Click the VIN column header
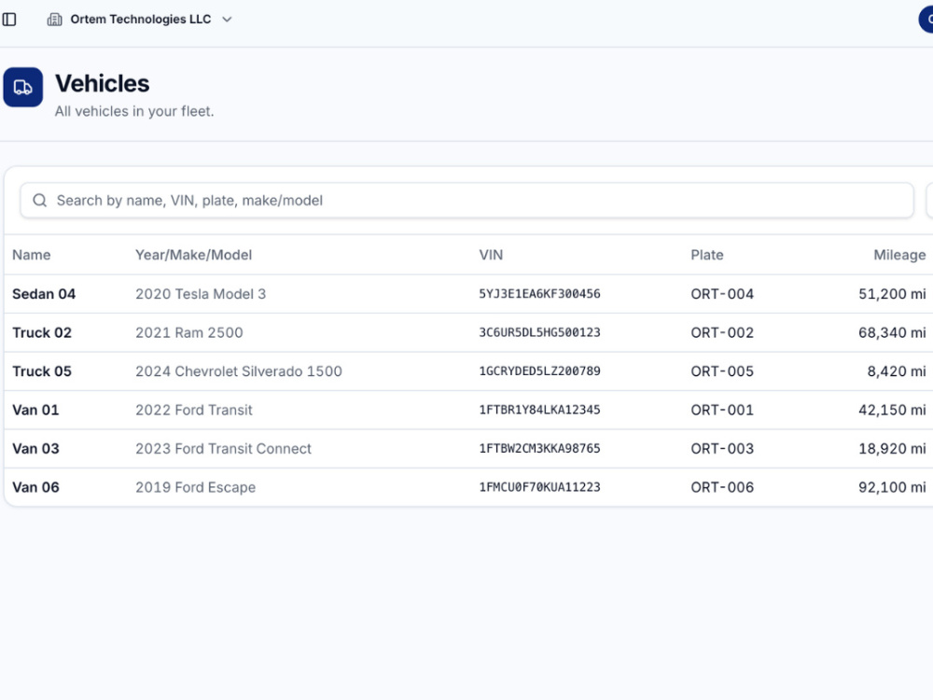Image resolution: width=933 pixels, height=700 pixels. (x=491, y=255)
